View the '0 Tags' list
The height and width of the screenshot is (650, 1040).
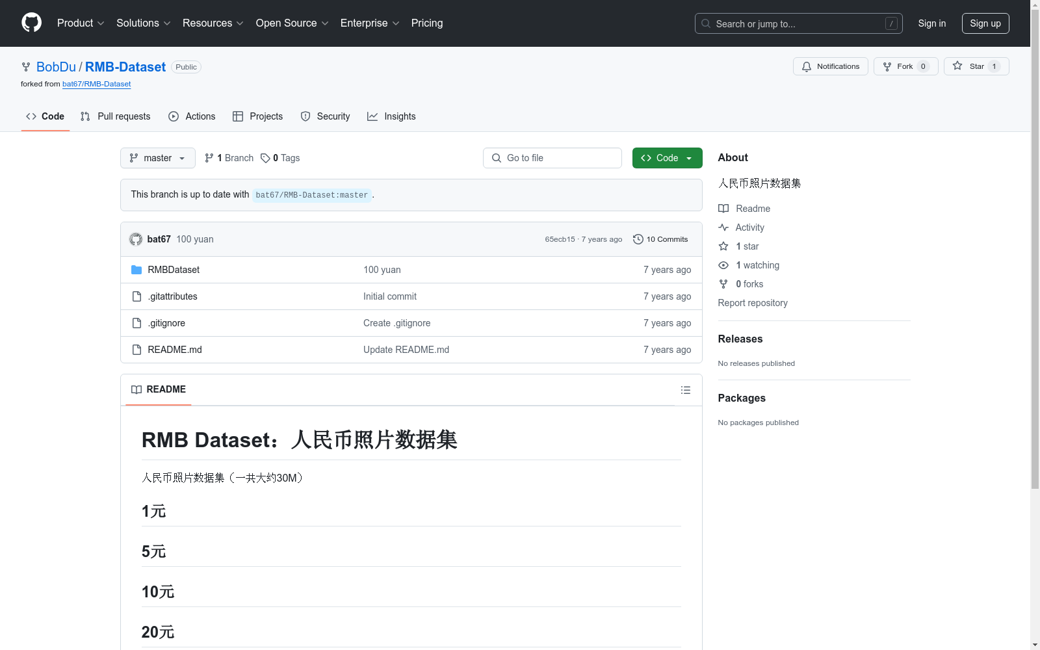(280, 158)
